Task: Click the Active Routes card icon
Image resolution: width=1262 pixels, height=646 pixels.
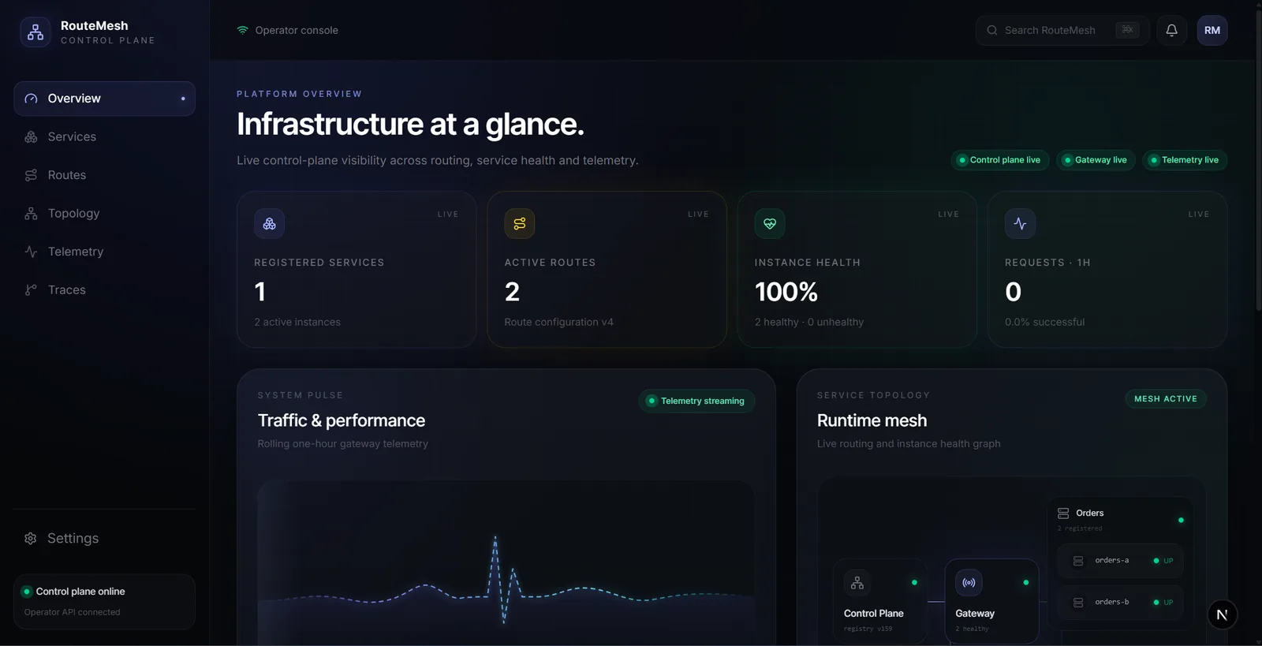Action: tap(520, 224)
